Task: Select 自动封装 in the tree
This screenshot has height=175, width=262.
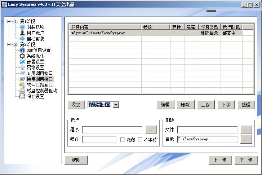Action: 35,39
